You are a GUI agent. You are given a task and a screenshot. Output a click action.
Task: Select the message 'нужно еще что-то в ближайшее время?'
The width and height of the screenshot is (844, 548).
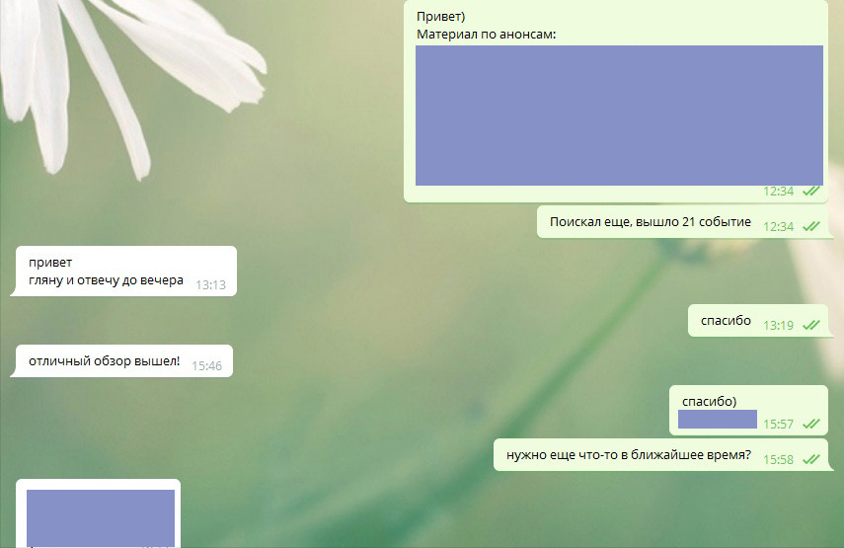pos(628,455)
